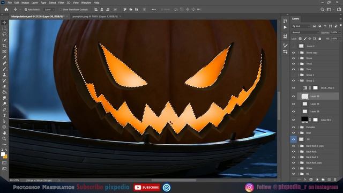Hide the Layer 30 layer

293,96
